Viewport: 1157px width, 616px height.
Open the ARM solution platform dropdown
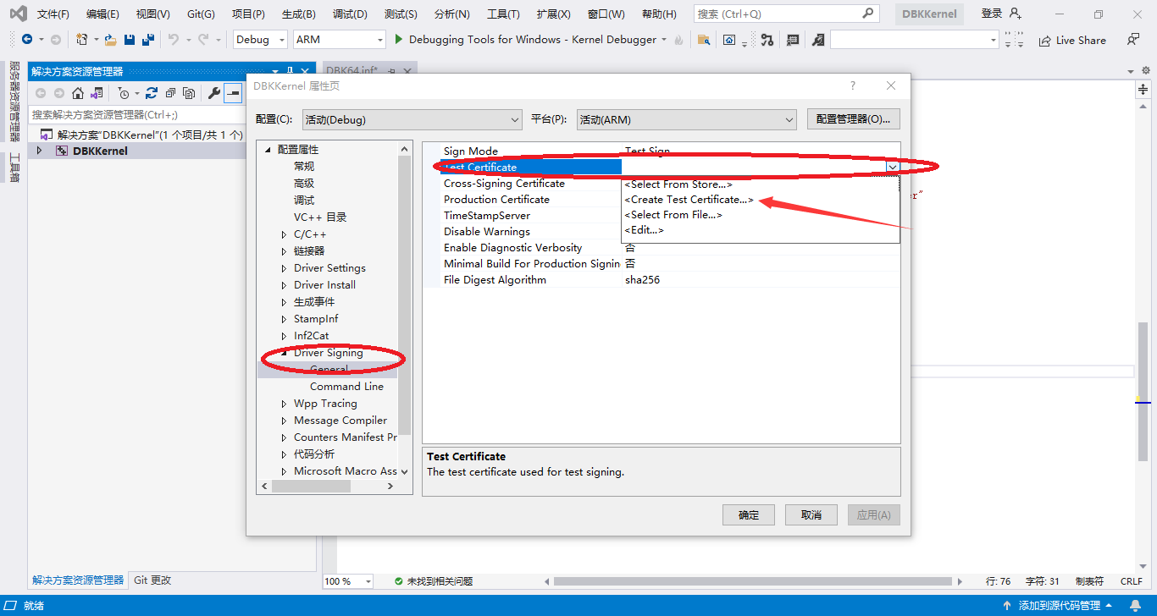coord(340,40)
